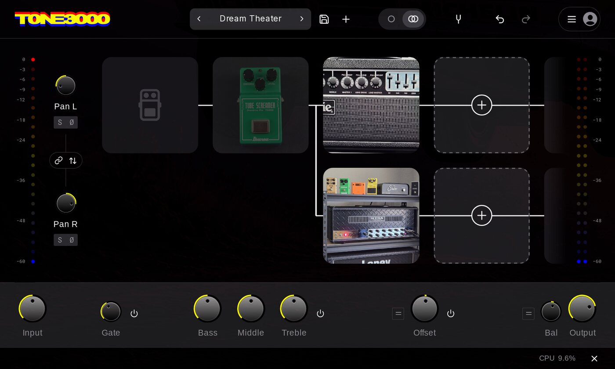The width and height of the screenshot is (615, 369).
Task: Toggle the Offset power button
Action: pyautogui.click(x=451, y=313)
